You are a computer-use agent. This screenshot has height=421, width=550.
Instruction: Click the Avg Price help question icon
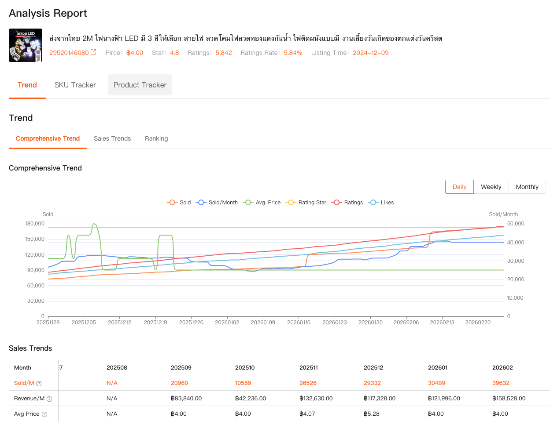pyautogui.click(x=44, y=414)
